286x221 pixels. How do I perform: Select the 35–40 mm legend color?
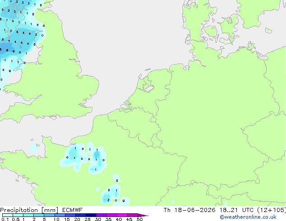pos(111,215)
